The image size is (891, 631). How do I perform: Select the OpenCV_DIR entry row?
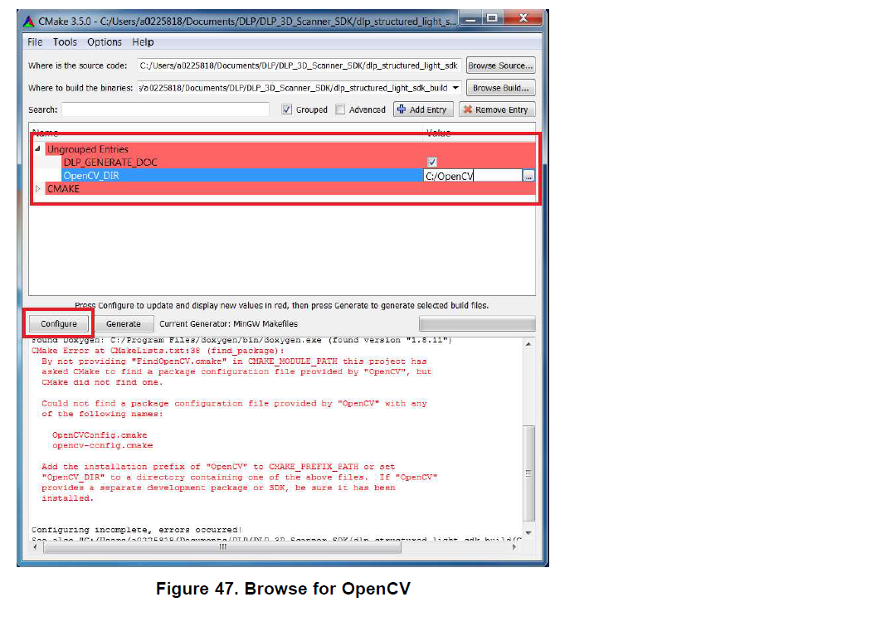tap(242, 176)
